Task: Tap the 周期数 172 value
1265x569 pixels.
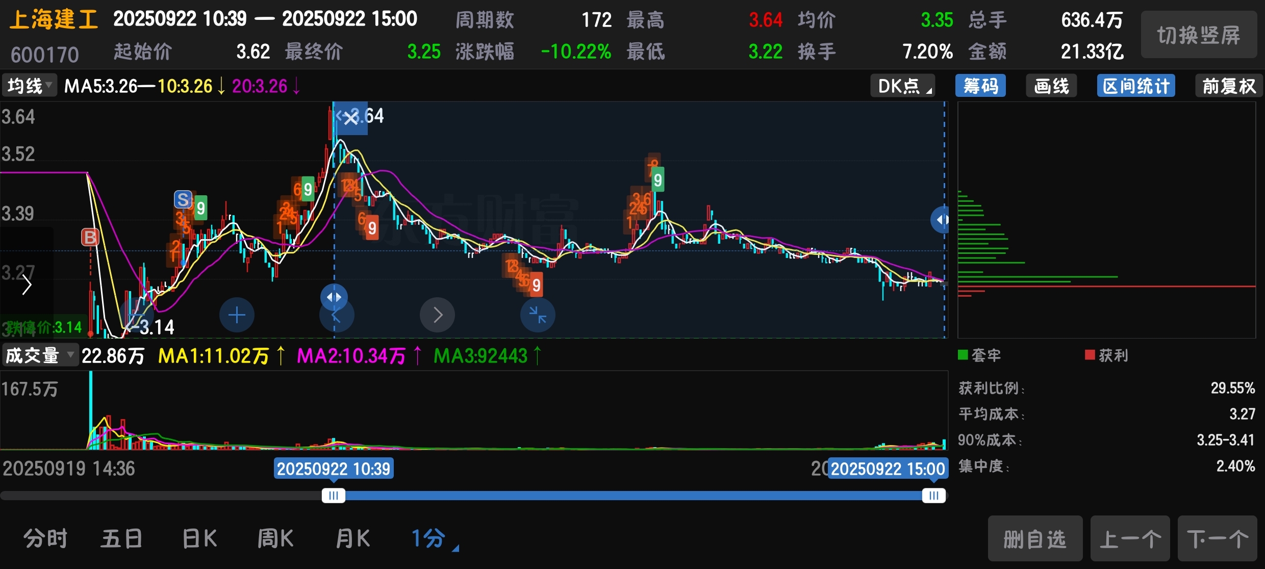Action: pos(597,20)
